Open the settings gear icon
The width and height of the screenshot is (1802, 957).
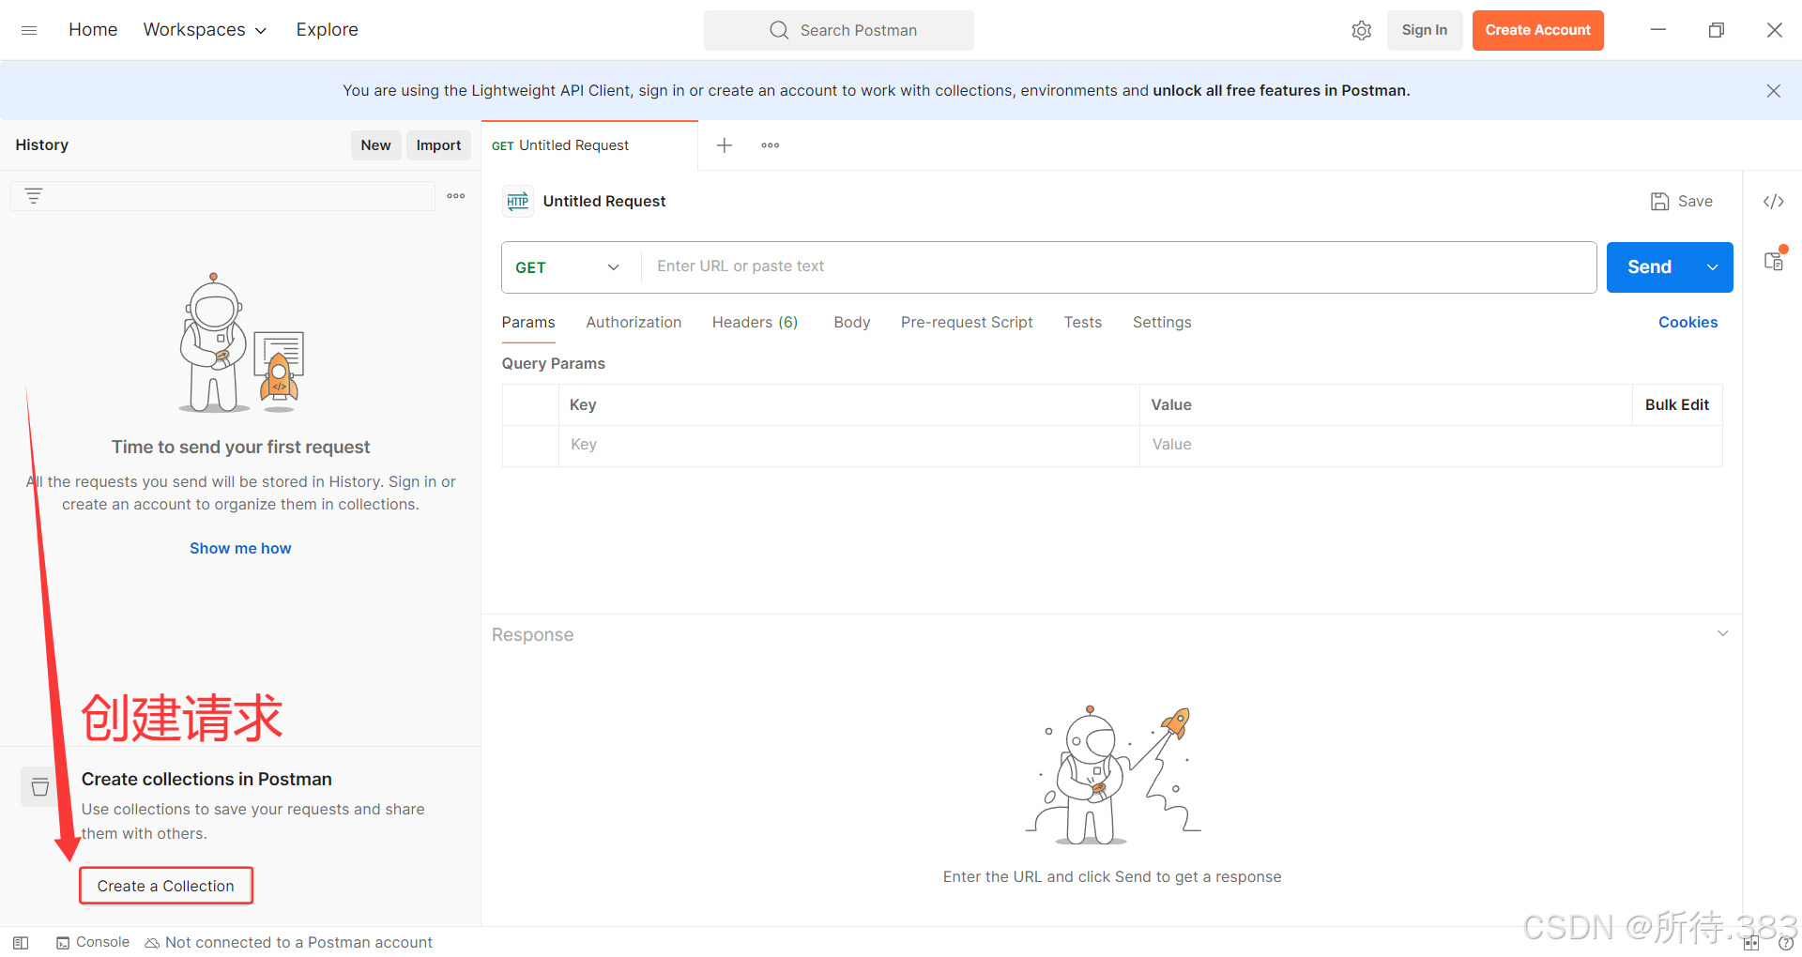(x=1361, y=30)
